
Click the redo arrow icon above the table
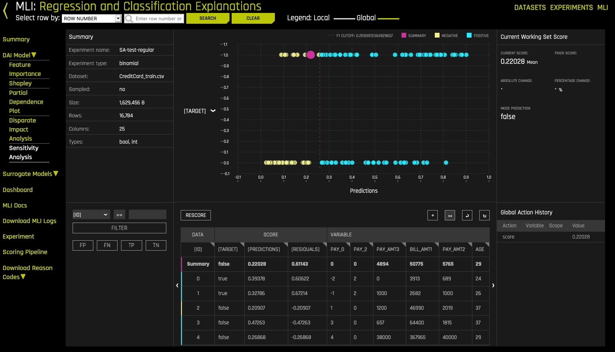[x=484, y=215]
